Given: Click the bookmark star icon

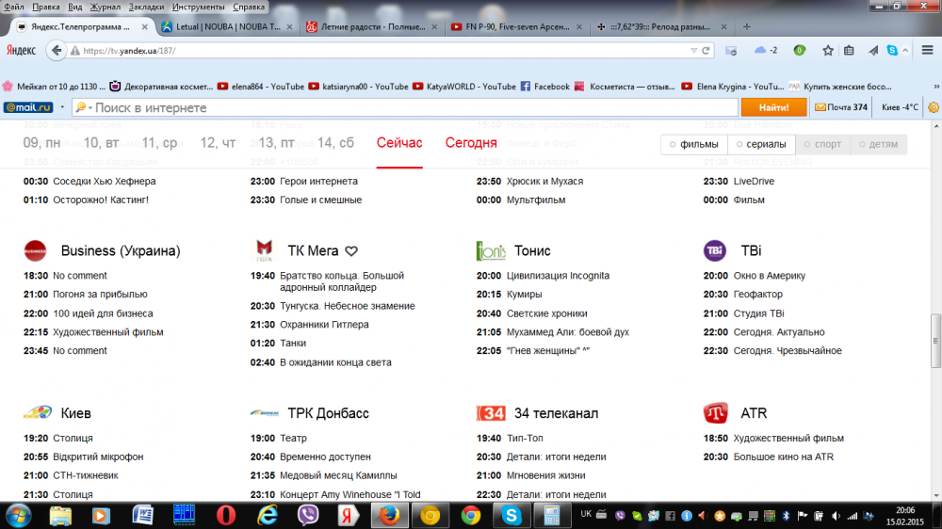Looking at the screenshot, I should point(828,50).
